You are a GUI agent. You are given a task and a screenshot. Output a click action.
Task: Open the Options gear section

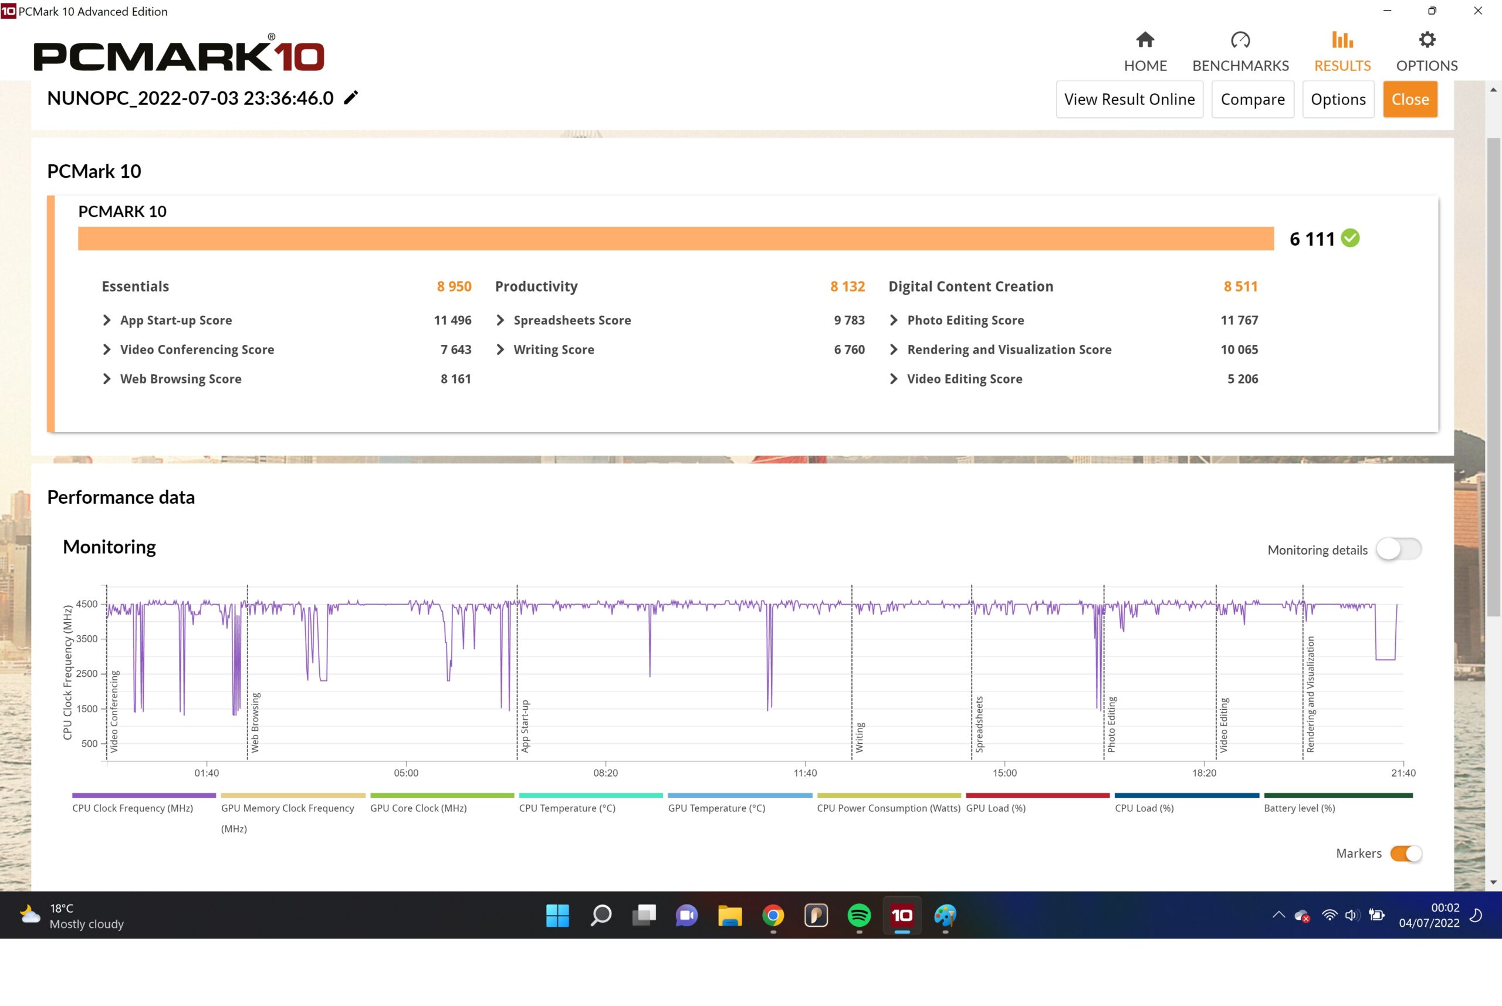[x=1427, y=52]
